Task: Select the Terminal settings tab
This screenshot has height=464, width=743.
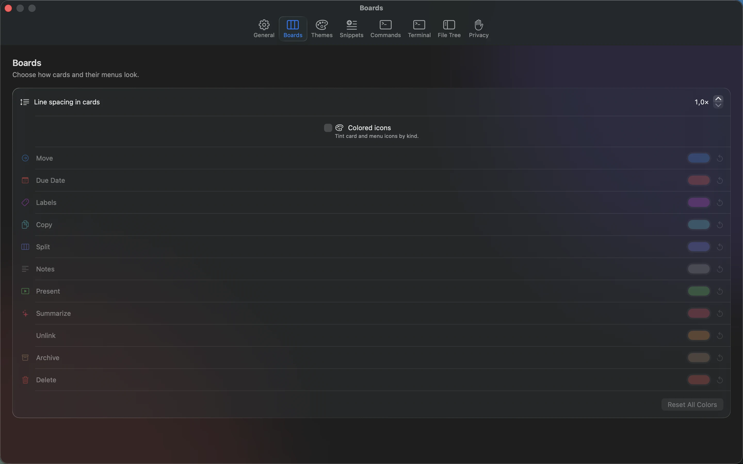Action: pos(419,29)
